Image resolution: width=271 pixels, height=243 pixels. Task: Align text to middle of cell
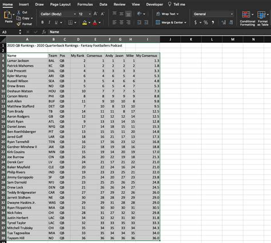coord(121,14)
